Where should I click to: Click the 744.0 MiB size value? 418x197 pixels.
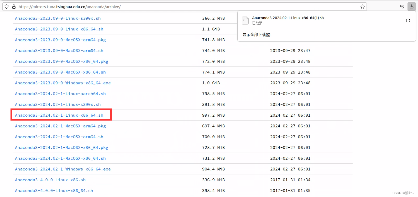(213, 51)
